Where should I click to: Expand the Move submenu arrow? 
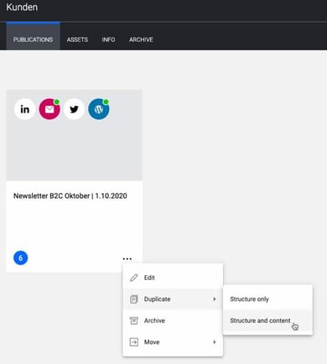215,342
